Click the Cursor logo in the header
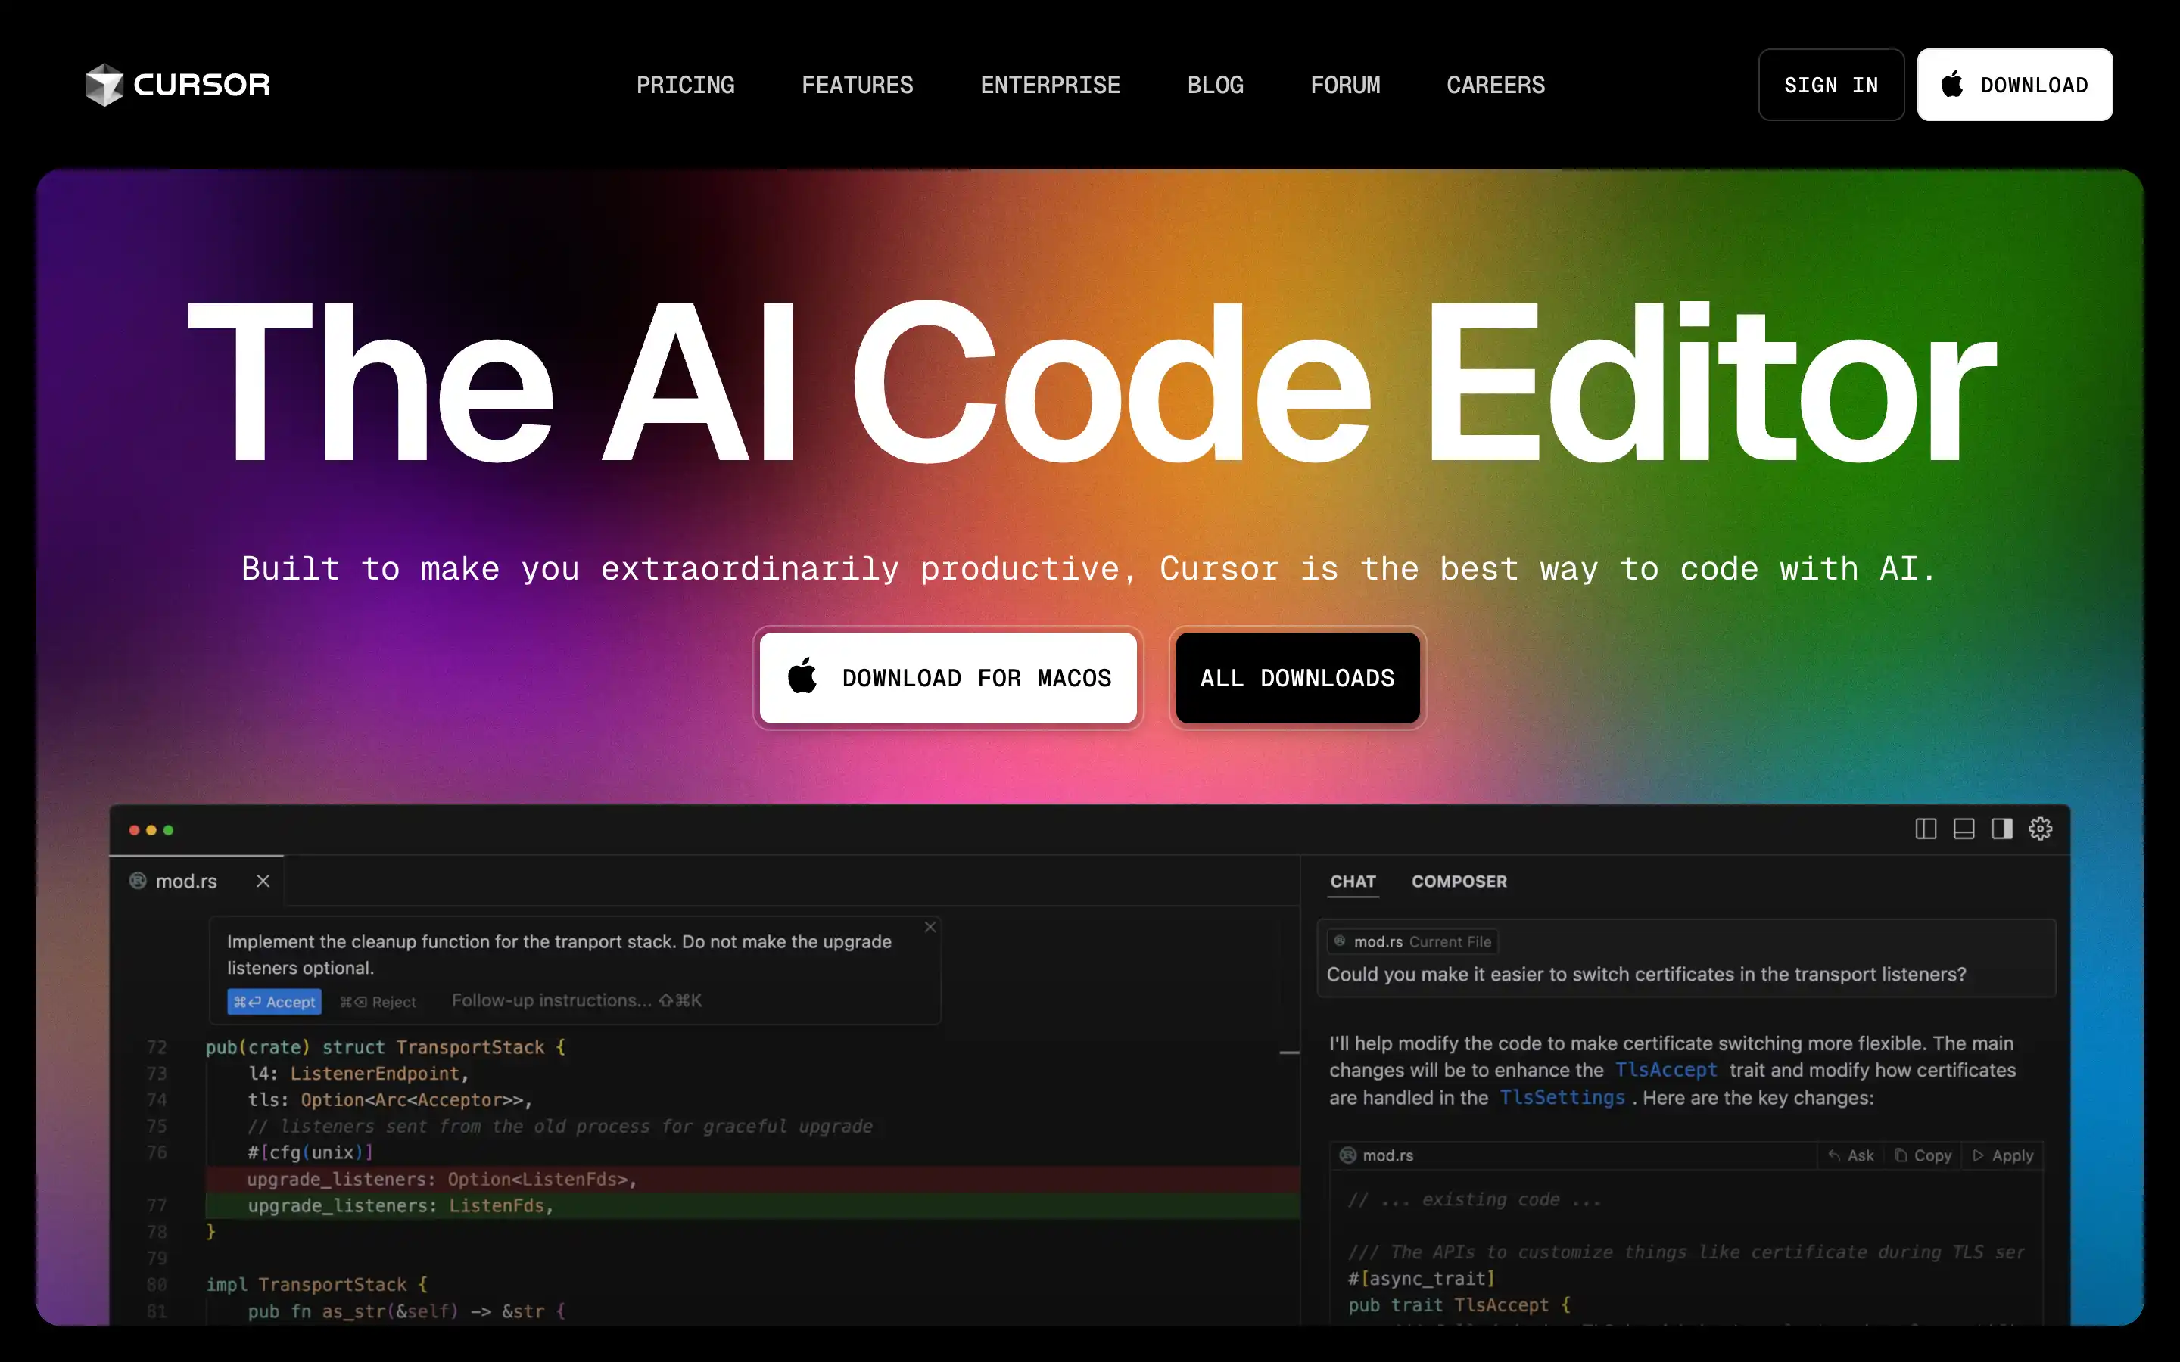Image resolution: width=2180 pixels, height=1362 pixels. click(x=177, y=85)
